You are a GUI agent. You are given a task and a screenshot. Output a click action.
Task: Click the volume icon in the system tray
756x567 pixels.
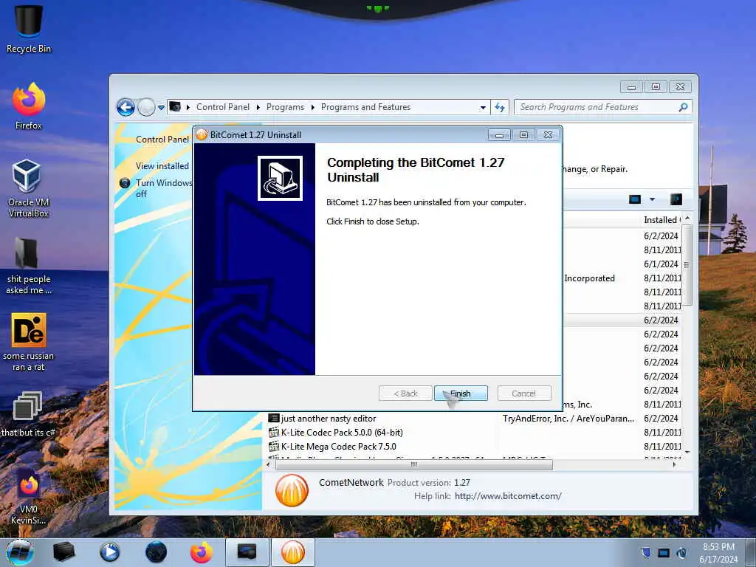click(x=681, y=553)
